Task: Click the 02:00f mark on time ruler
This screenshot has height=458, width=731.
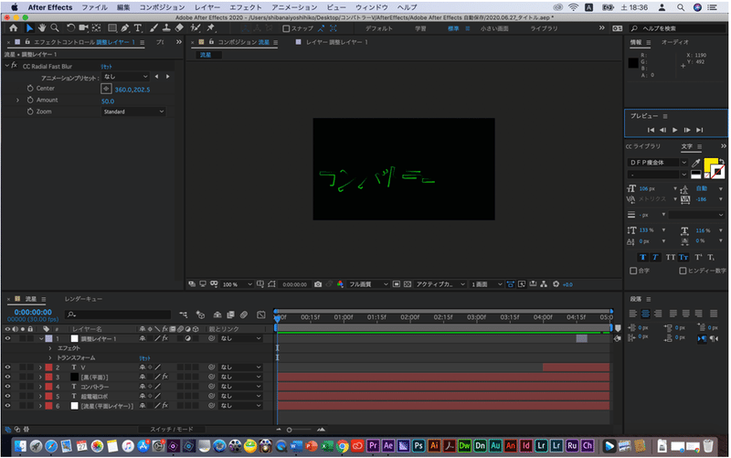Action: (x=409, y=317)
